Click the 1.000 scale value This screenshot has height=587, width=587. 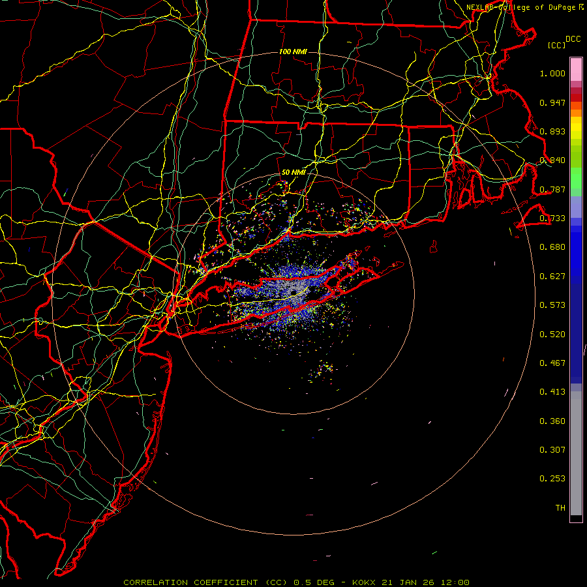point(552,73)
